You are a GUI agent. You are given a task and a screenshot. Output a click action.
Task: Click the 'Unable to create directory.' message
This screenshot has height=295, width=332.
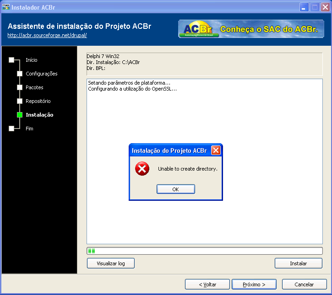pos(188,169)
